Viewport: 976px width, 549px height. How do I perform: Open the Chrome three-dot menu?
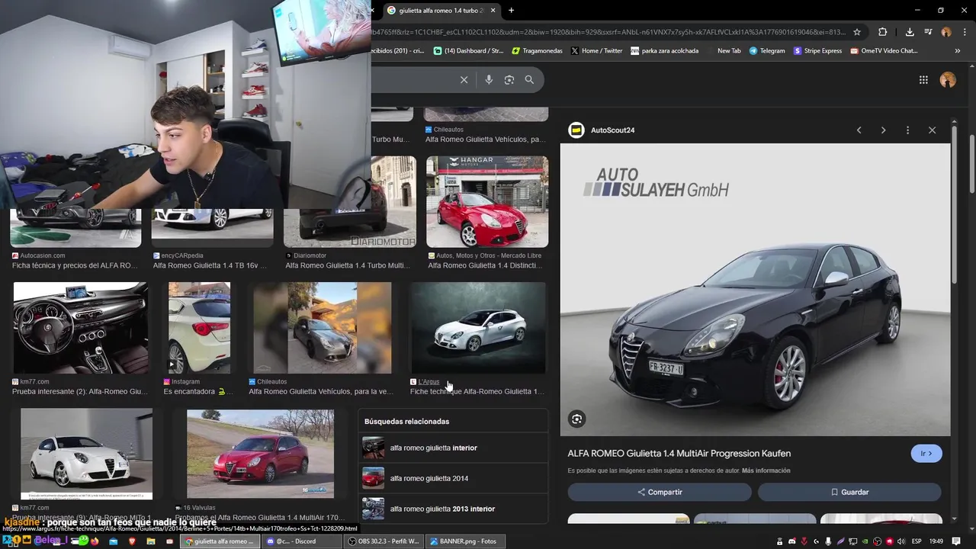point(964,32)
